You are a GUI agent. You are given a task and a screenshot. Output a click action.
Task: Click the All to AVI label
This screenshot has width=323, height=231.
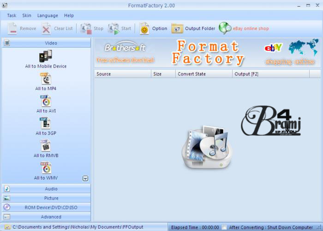coord(46,111)
